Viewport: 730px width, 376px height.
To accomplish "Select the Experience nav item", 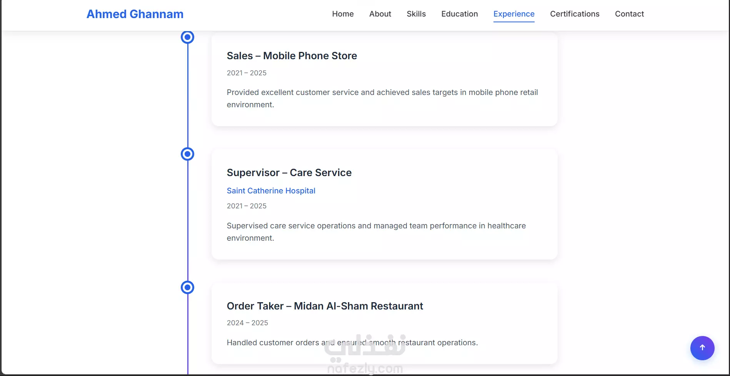I will [x=514, y=14].
